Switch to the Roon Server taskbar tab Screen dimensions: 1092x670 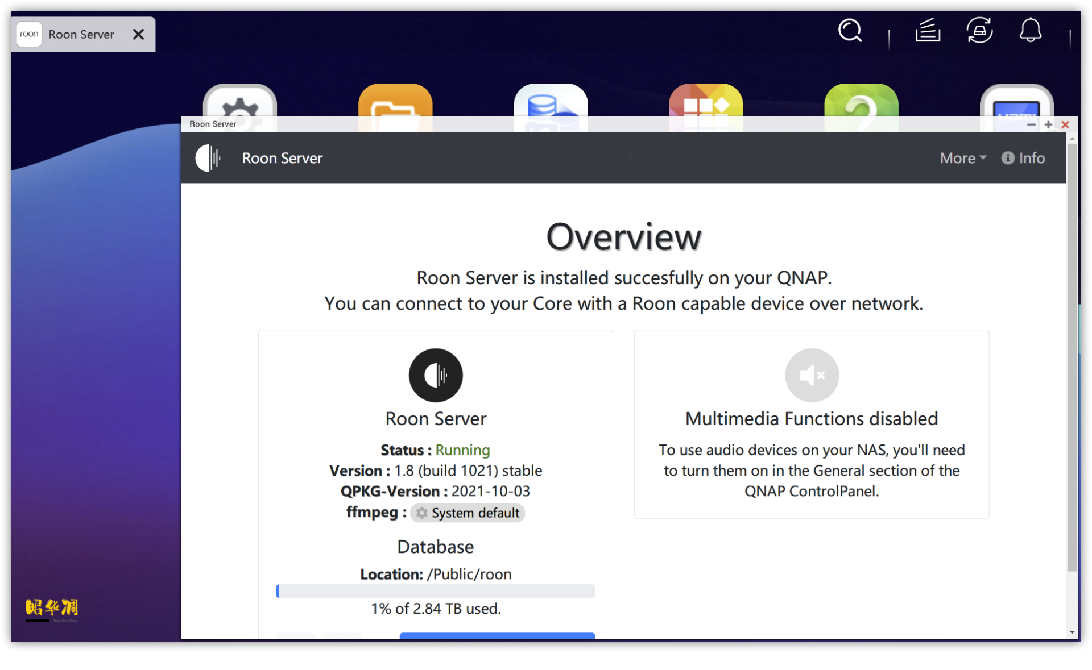pyautogui.click(x=81, y=35)
